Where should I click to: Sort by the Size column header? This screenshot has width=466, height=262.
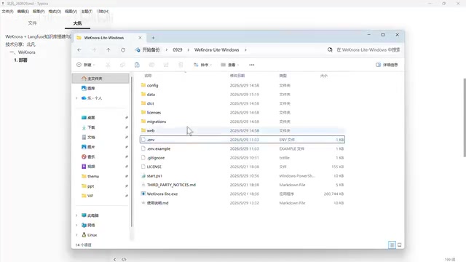click(323, 76)
